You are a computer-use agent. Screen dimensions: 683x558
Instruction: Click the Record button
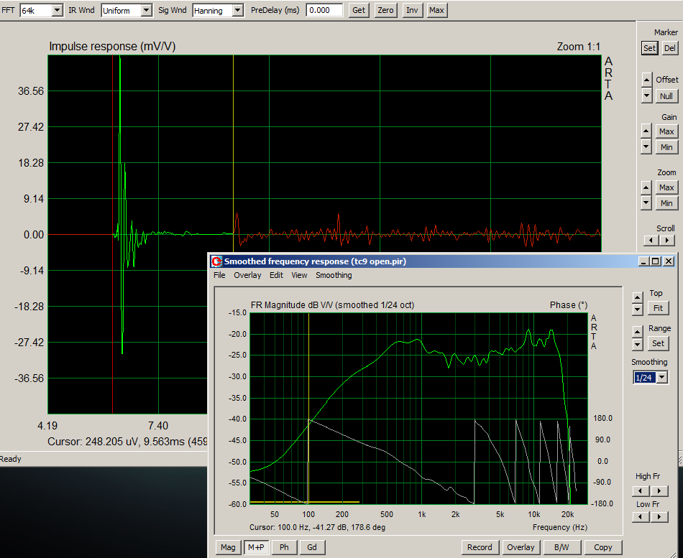(x=480, y=547)
